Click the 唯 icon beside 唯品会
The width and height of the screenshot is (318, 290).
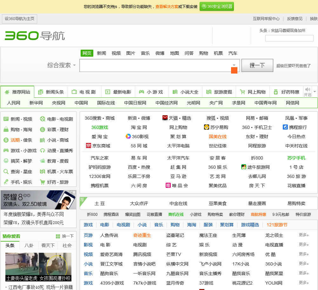(168, 186)
